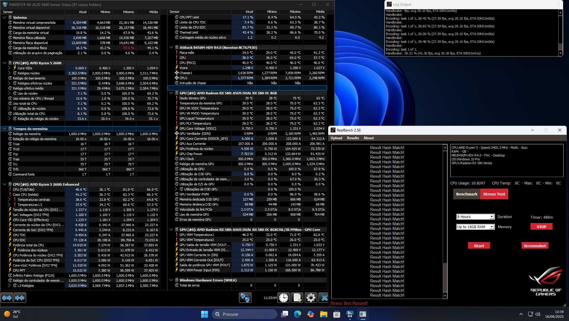The image size is (569, 321).
Task: Switch to HWiNFO taskbar icon
Action: (x=350, y=314)
